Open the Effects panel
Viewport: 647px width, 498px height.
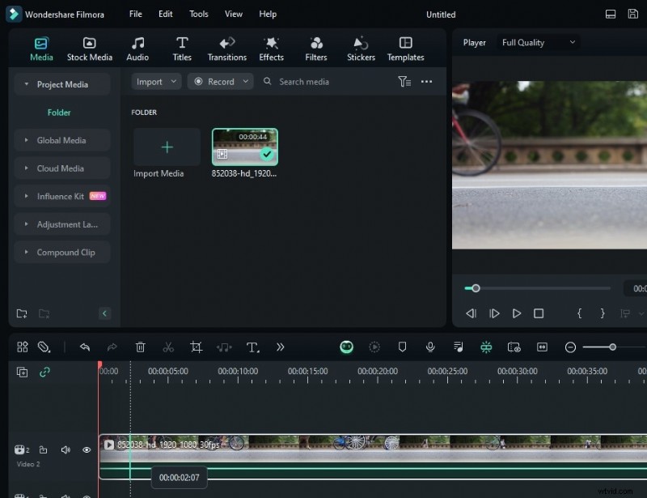coord(271,47)
